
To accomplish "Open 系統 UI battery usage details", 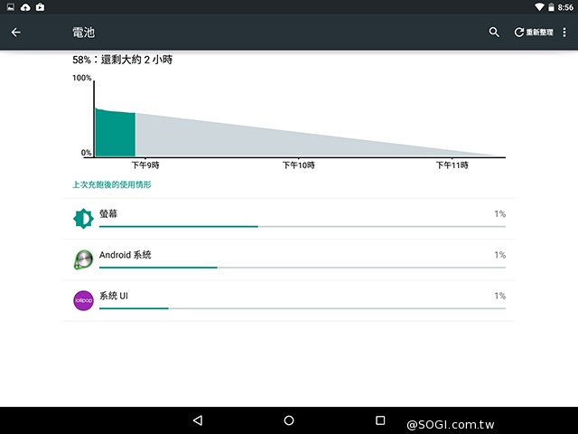I will point(289,301).
